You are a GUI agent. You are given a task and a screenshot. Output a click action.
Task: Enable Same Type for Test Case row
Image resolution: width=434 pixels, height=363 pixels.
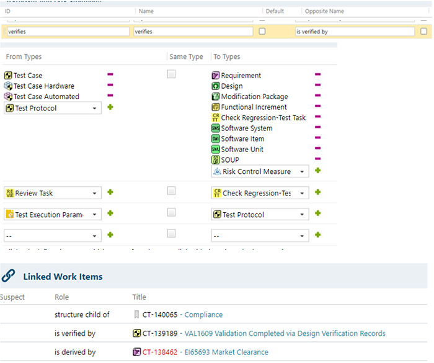click(172, 74)
